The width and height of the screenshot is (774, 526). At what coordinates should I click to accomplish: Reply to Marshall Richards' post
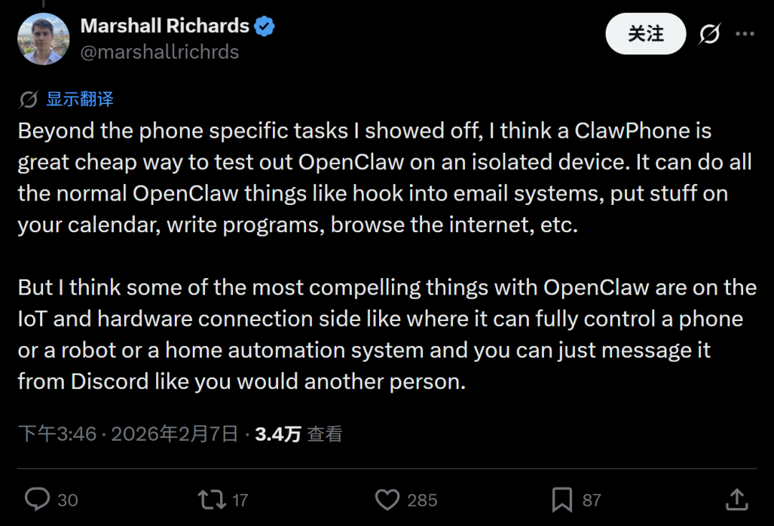37,499
